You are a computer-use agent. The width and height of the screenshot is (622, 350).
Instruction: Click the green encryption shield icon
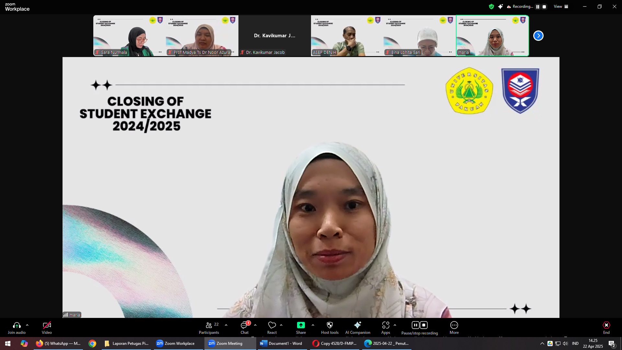click(491, 6)
